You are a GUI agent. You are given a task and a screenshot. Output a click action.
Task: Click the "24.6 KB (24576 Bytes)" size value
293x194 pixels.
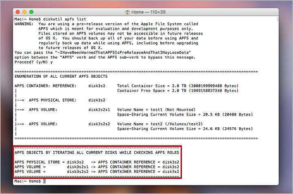point(228,129)
